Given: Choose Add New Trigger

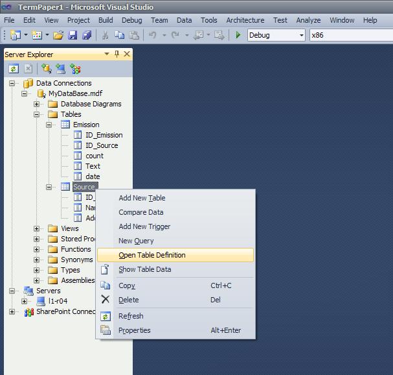Looking at the screenshot, I should [x=175, y=226].
